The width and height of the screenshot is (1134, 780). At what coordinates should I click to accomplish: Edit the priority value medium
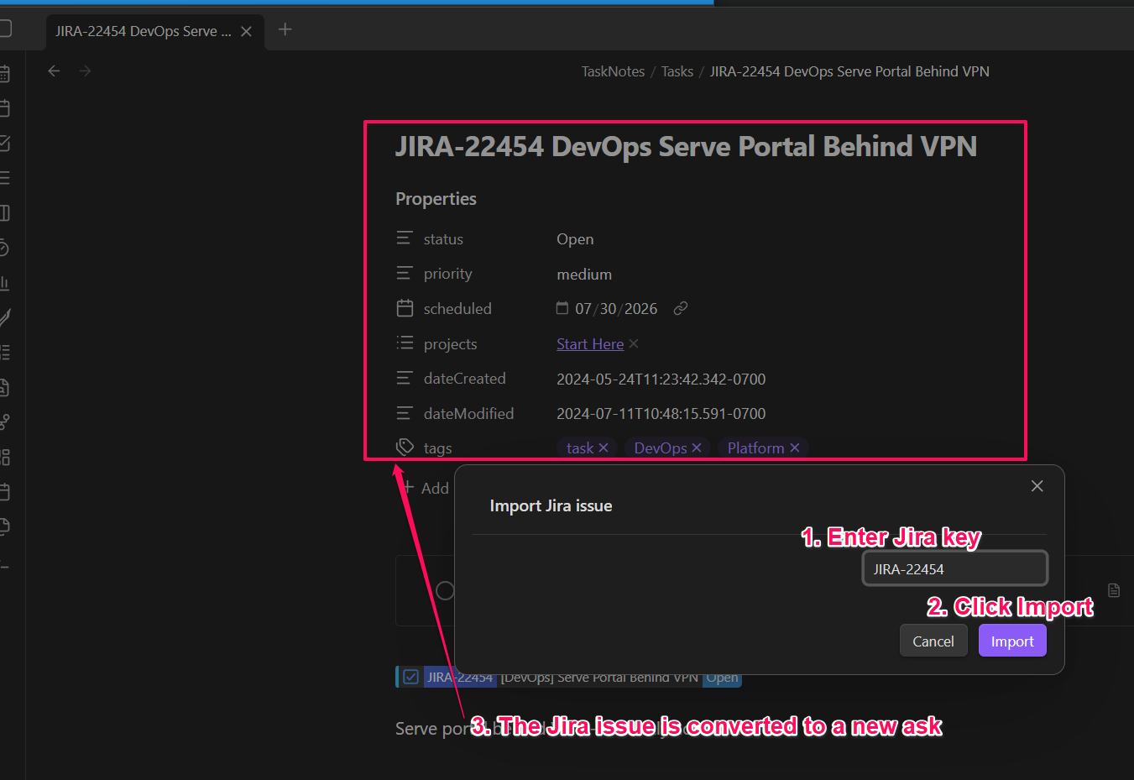[x=584, y=275]
